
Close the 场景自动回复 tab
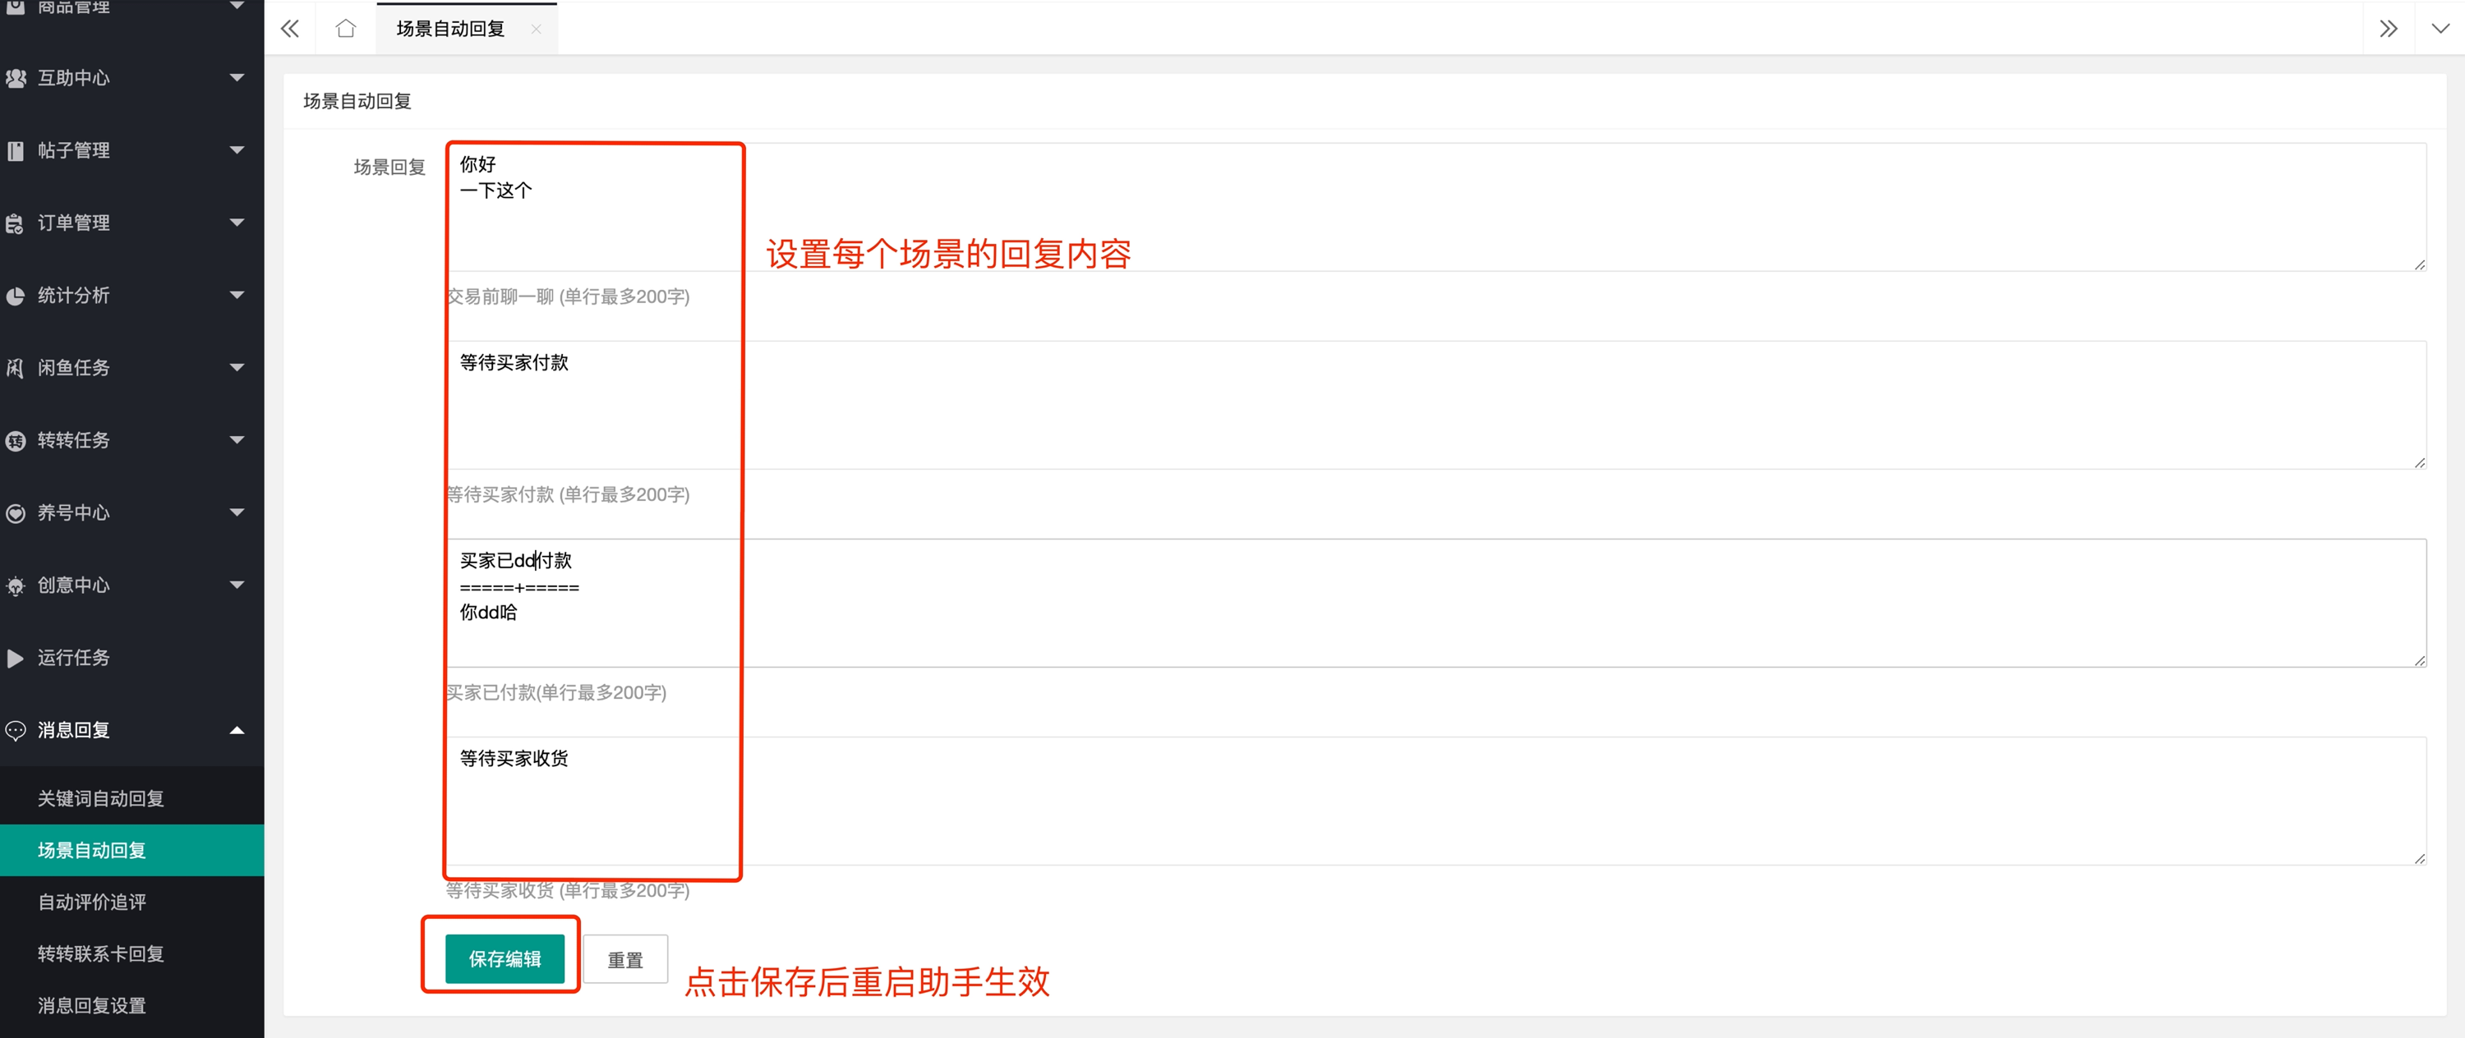click(x=536, y=29)
